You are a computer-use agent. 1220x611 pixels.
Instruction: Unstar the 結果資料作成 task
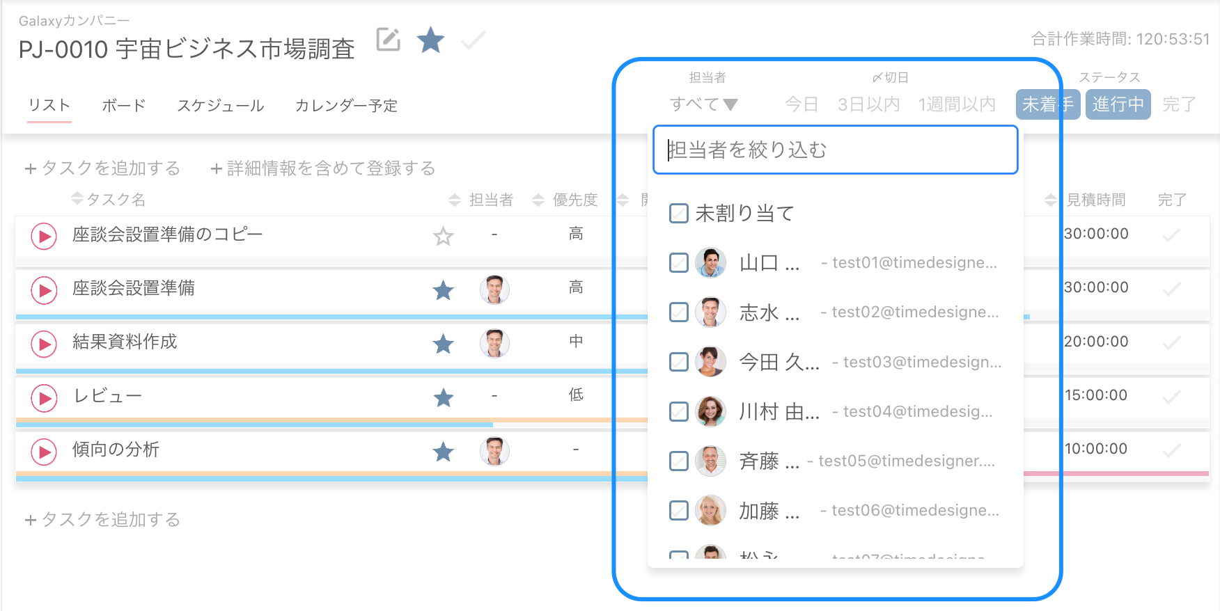(443, 344)
